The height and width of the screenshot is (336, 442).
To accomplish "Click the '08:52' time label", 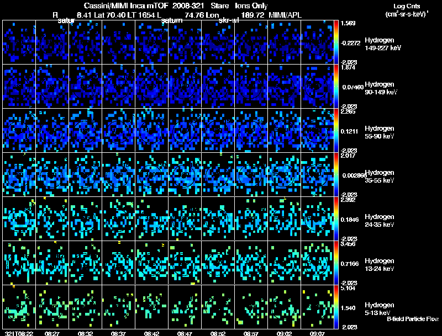I will [x=218, y=333].
